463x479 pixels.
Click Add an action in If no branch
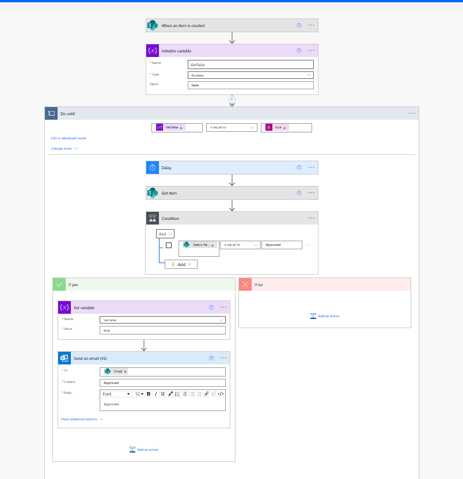325,316
